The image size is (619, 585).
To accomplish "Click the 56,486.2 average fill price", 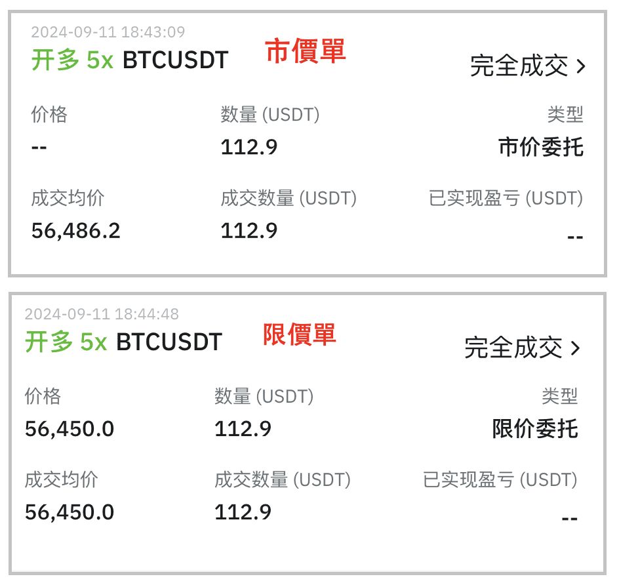I will pos(76,231).
